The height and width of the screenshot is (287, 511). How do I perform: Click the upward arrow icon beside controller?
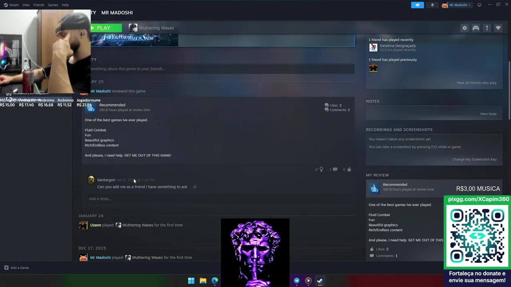(x=487, y=28)
